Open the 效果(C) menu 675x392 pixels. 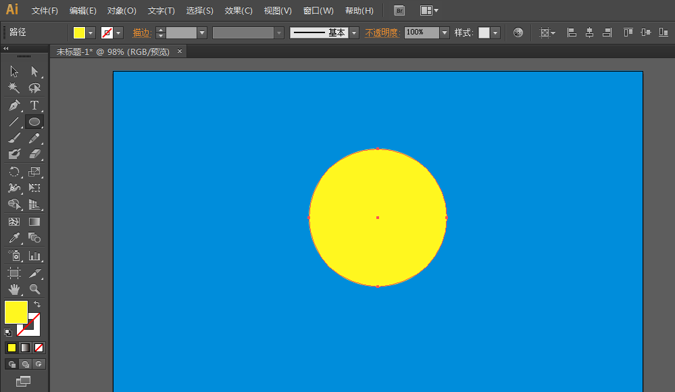239,11
